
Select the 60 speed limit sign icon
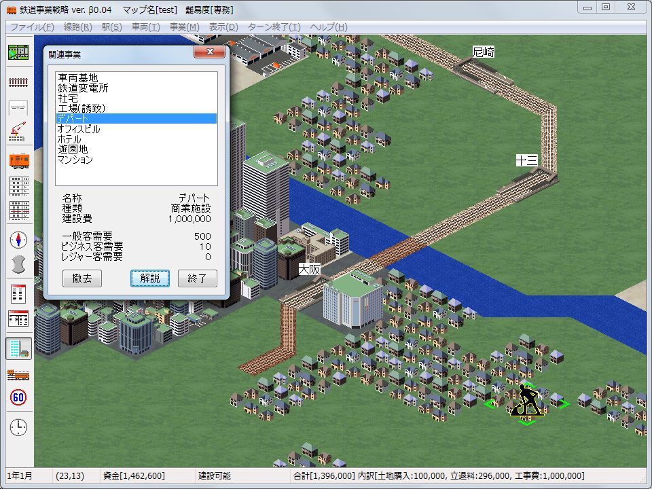pos(19,398)
